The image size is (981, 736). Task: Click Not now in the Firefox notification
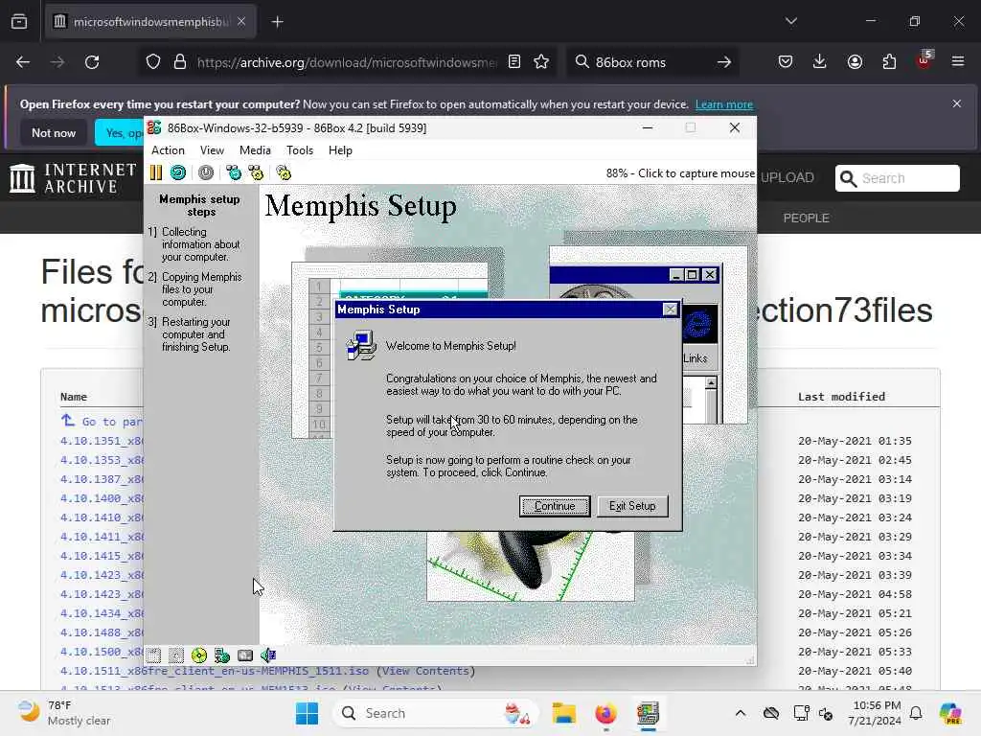(x=54, y=132)
